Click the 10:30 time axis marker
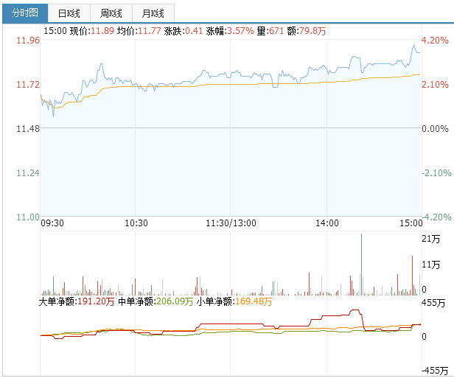Image resolution: width=454 pixels, height=381 pixels. 137,223
